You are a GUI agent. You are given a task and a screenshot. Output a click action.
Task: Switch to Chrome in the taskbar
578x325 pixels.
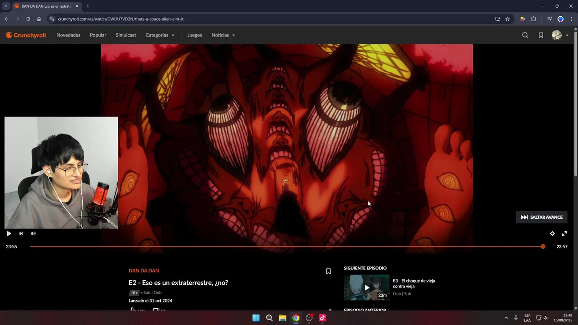click(296, 318)
